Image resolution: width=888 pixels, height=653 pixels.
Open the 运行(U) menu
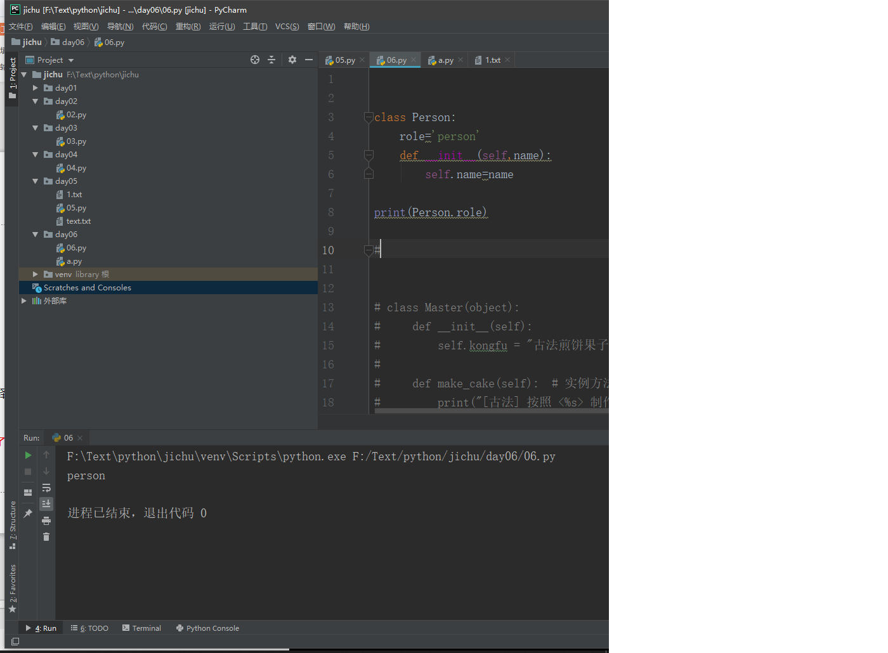click(x=222, y=27)
